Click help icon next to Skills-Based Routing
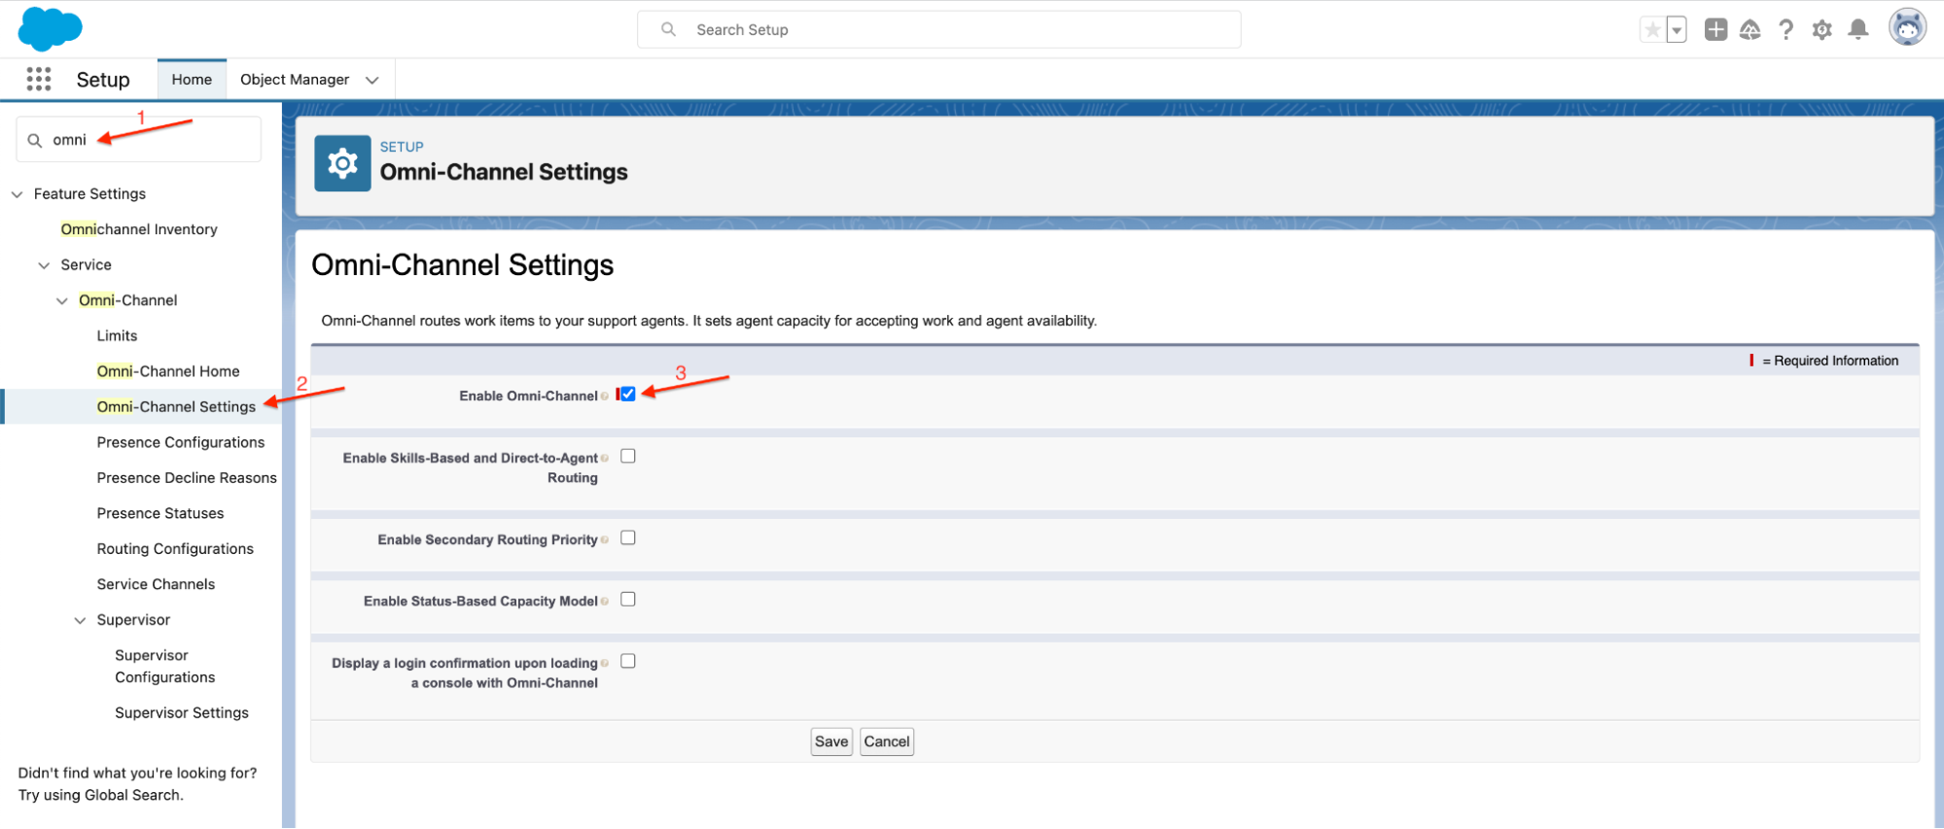This screenshot has height=829, width=1944. pos(605,459)
